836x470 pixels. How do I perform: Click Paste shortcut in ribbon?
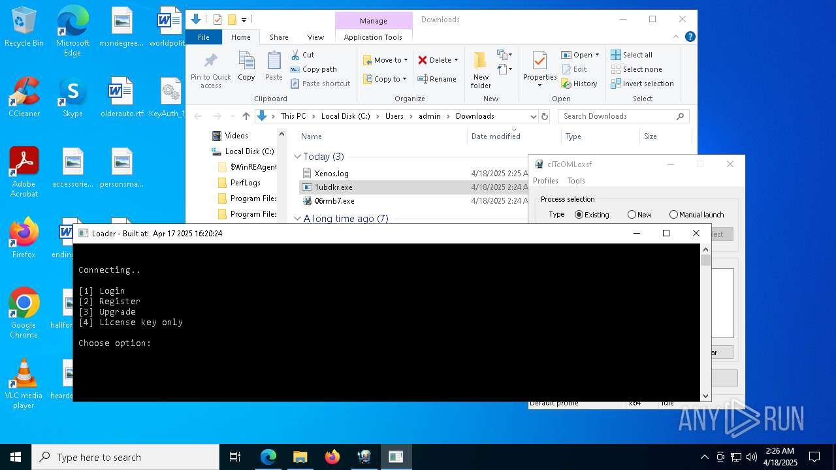(x=320, y=84)
